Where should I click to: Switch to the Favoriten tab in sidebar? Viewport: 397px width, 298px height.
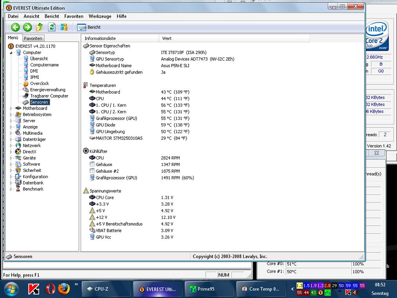[x=33, y=38]
